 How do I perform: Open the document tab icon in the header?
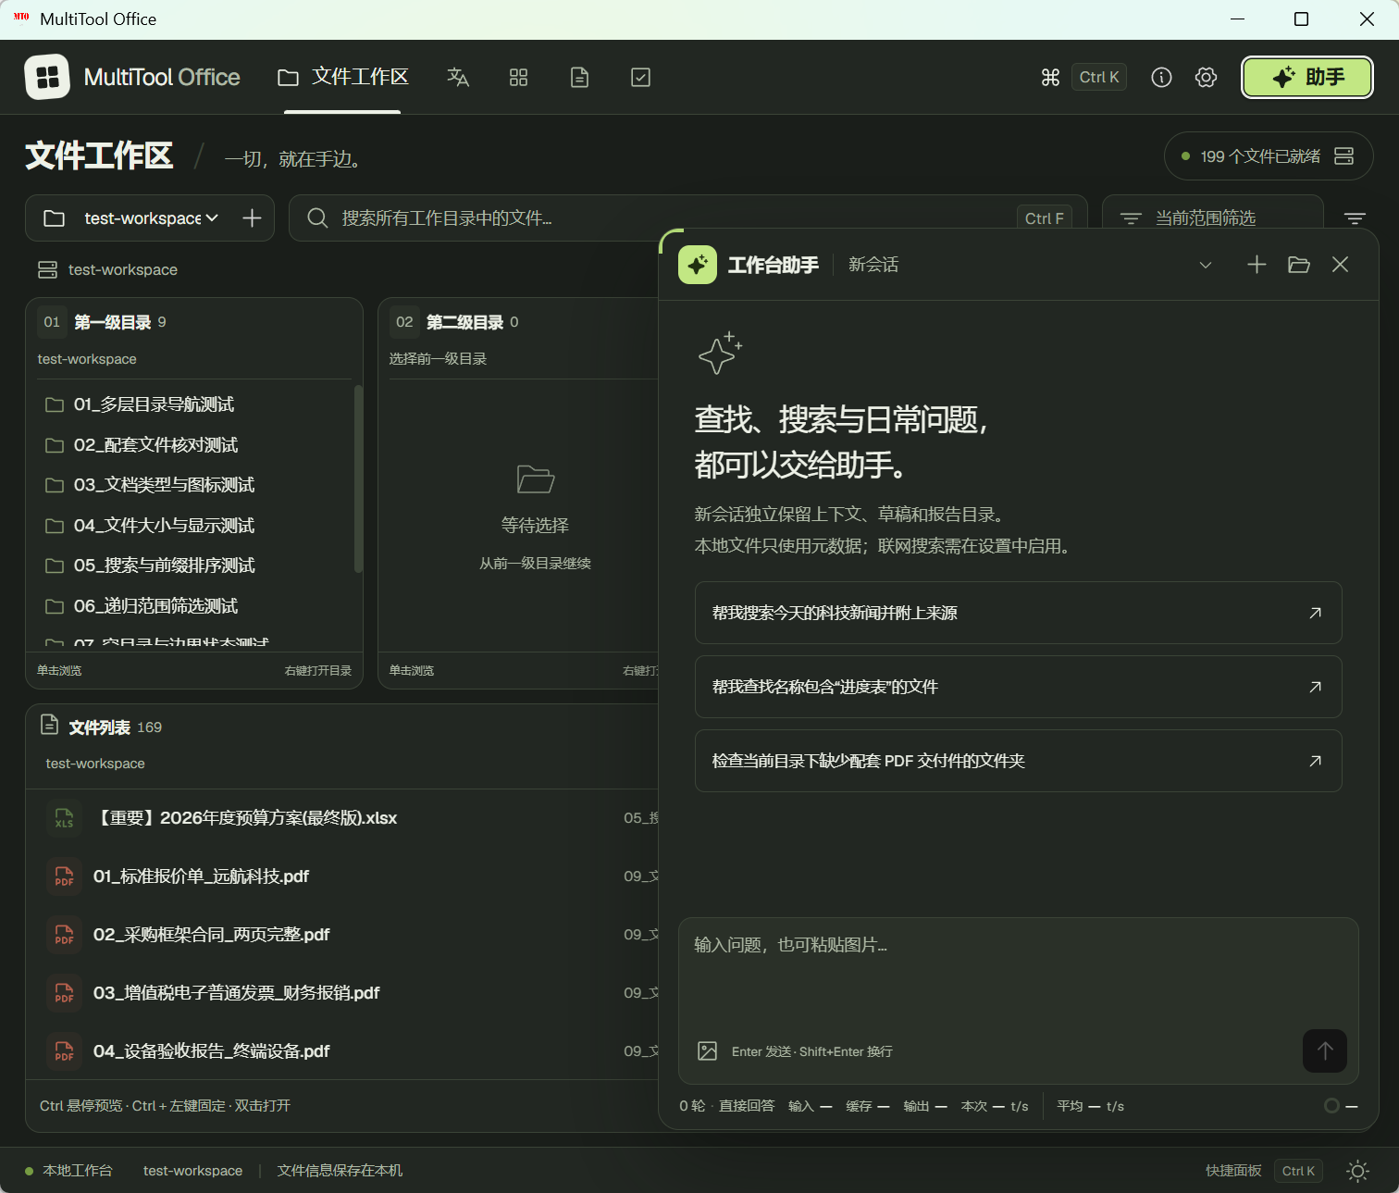(x=579, y=78)
